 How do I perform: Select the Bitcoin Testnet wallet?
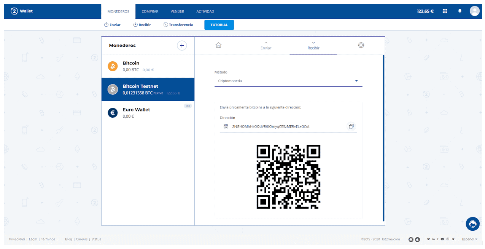(148, 89)
